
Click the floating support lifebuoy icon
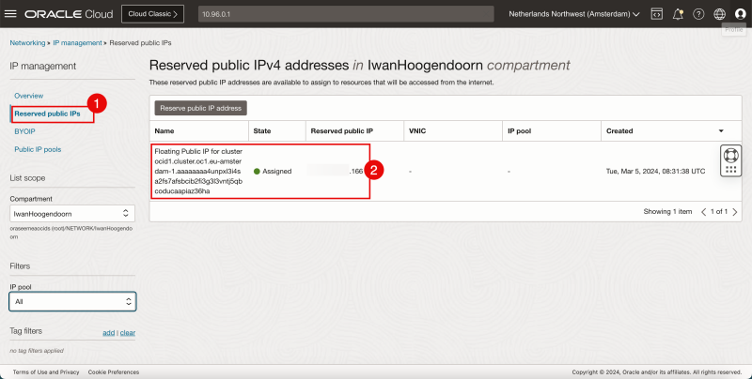731,155
